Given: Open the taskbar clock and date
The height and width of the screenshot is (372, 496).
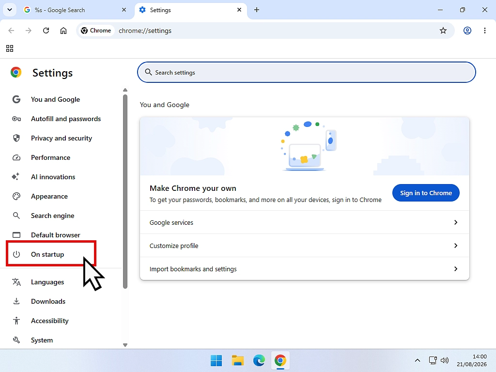Looking at the screenshot, I should (472, 360).
